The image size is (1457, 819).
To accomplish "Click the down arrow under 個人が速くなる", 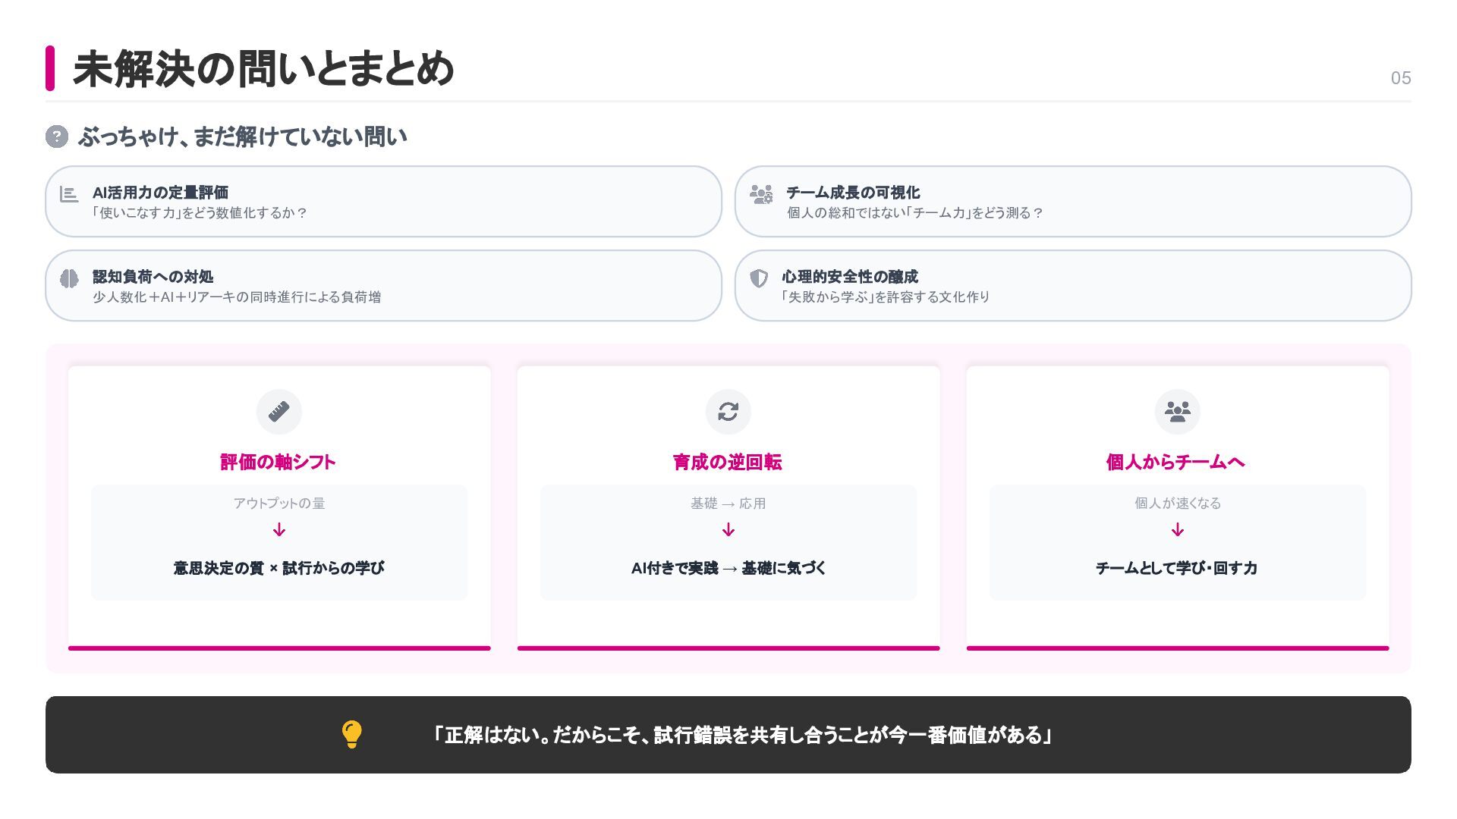I will 1177,530.
